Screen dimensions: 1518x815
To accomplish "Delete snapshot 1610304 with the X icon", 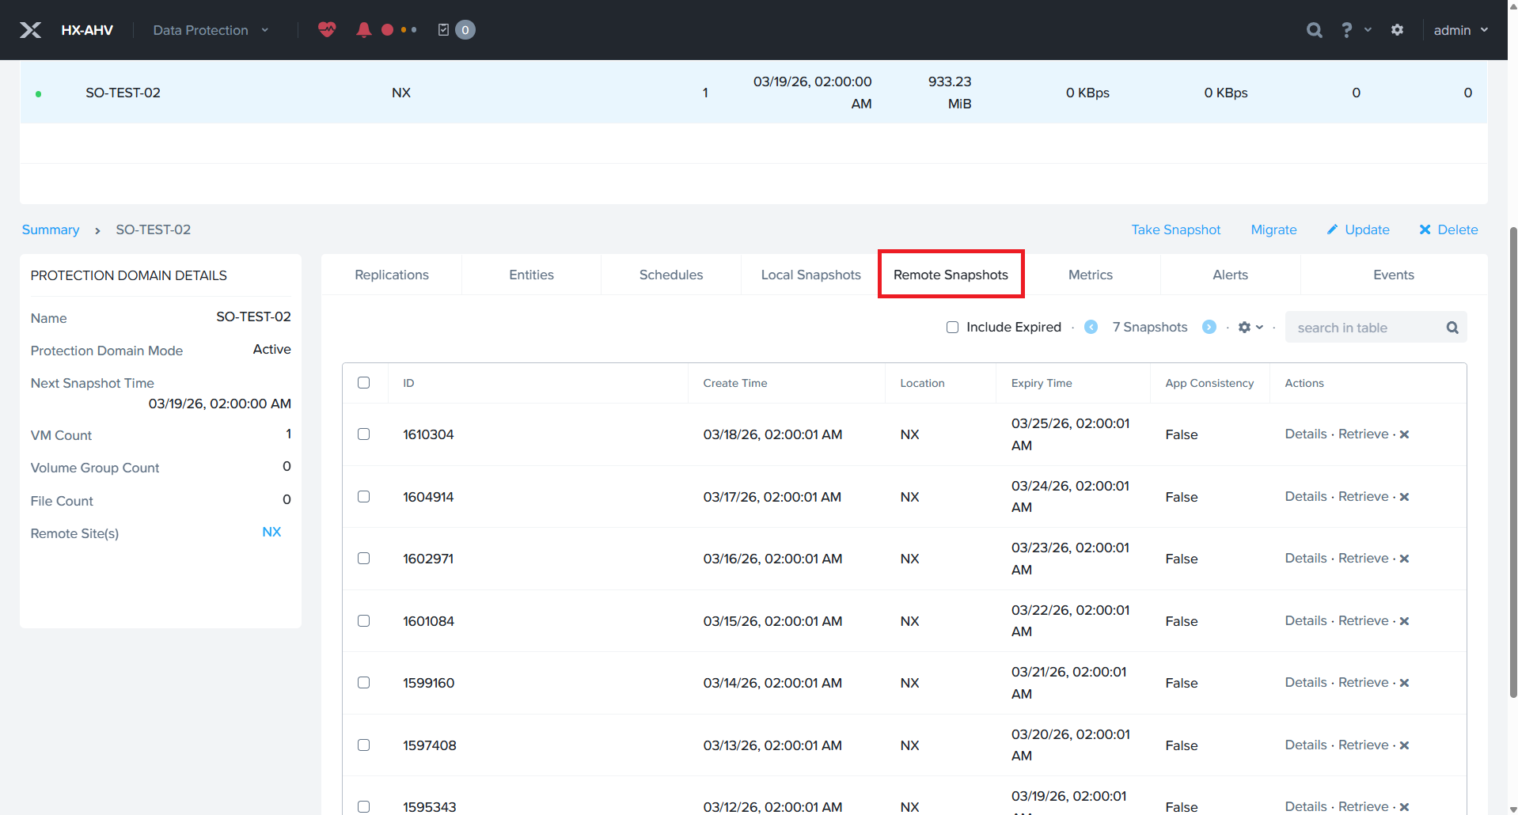I will click(1404, 434).
